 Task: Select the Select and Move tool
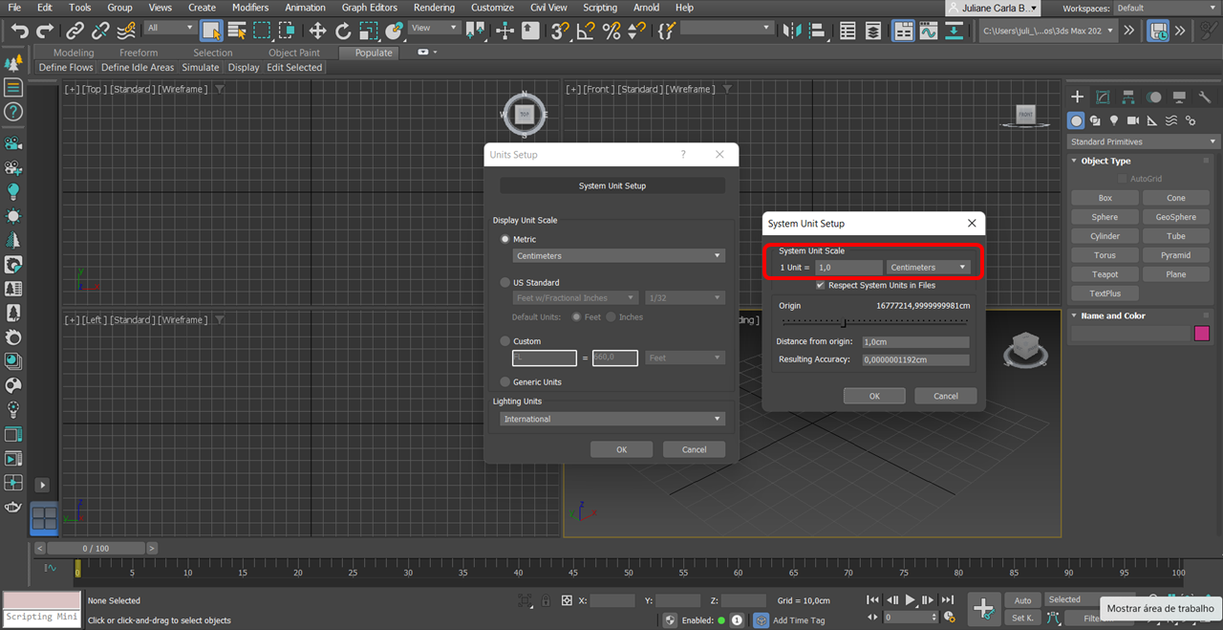coord(319,30)
